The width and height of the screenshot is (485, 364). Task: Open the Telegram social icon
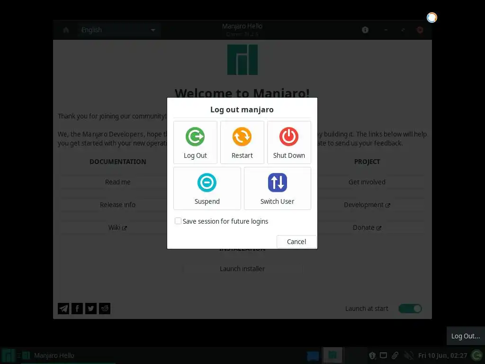click(63, 309)
